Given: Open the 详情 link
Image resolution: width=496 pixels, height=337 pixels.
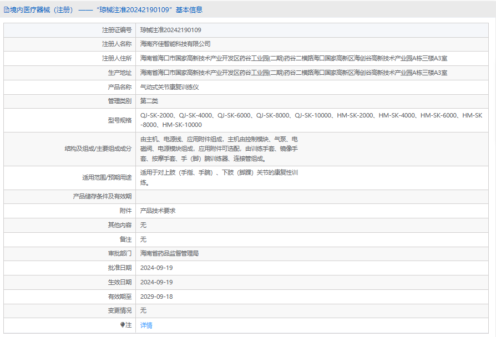Looking at the screenshot, I should 146,325.
